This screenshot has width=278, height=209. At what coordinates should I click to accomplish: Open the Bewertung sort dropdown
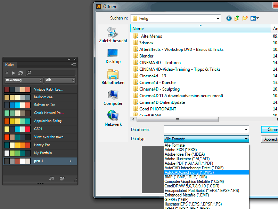[x=23, y=80]
